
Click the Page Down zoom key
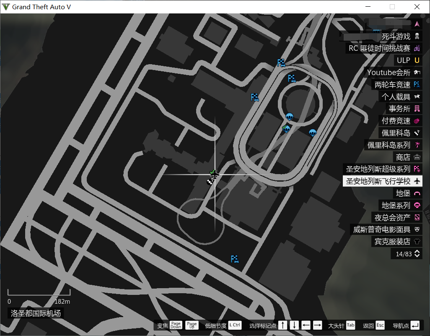coord(176,325)
